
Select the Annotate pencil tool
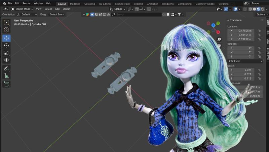click(6, 68)
